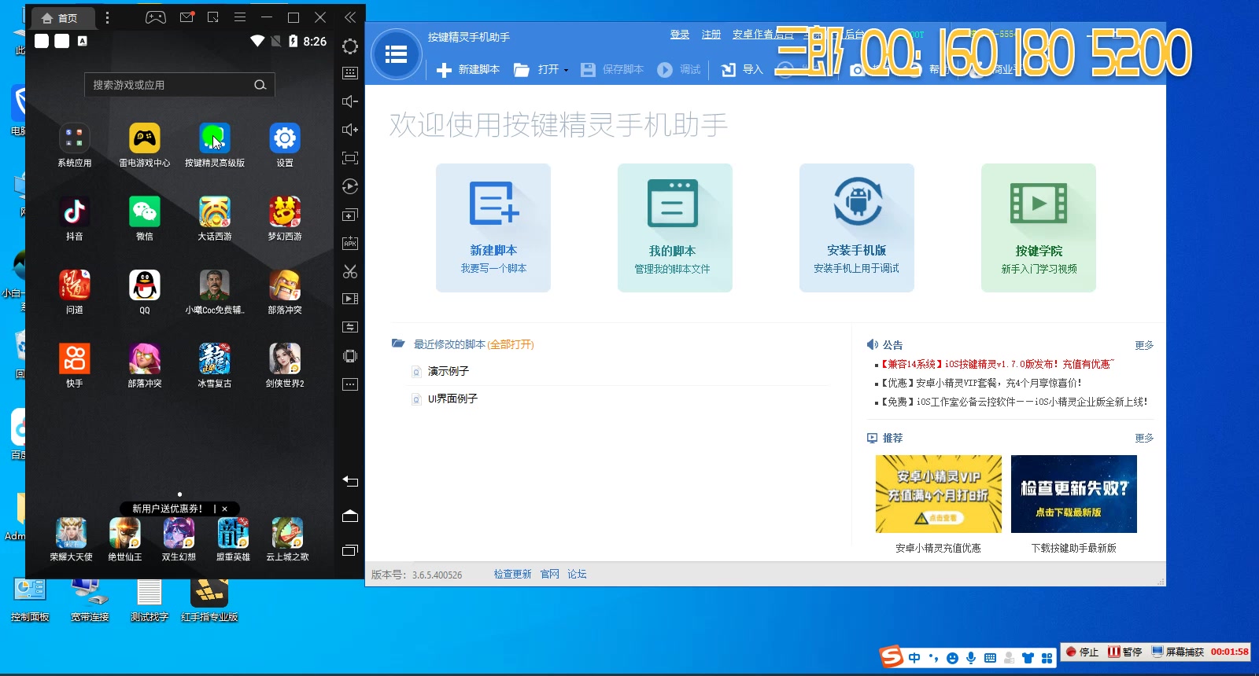The image size is (1259, 676).
Task: Click the video record sidebar icon
Action: tap(350, 299)
